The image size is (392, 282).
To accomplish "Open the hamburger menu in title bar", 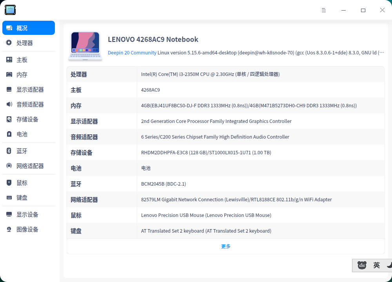I will coord(324,10).
